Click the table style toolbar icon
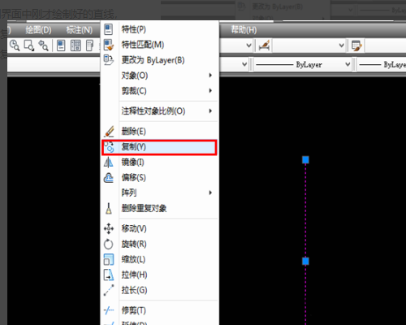 pos(356,45)
